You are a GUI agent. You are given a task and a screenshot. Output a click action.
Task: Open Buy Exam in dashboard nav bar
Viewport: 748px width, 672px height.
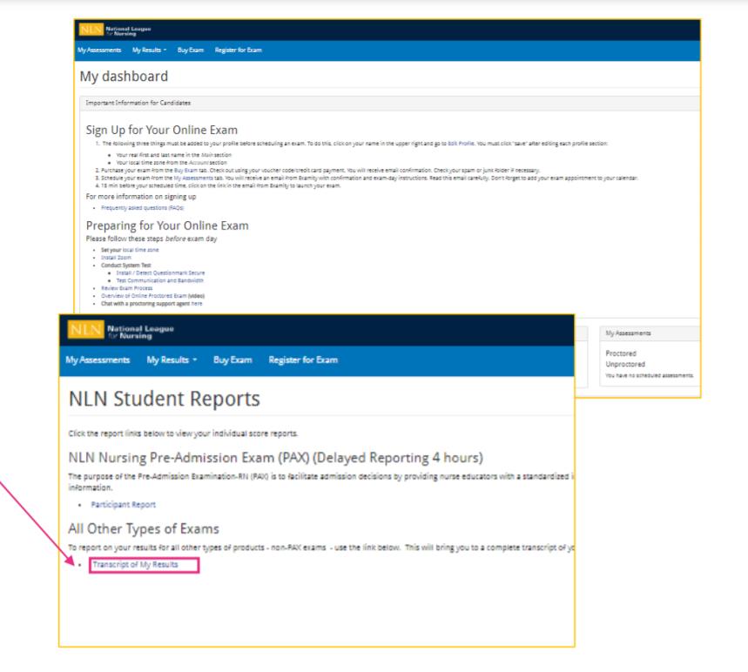[191, 50]
